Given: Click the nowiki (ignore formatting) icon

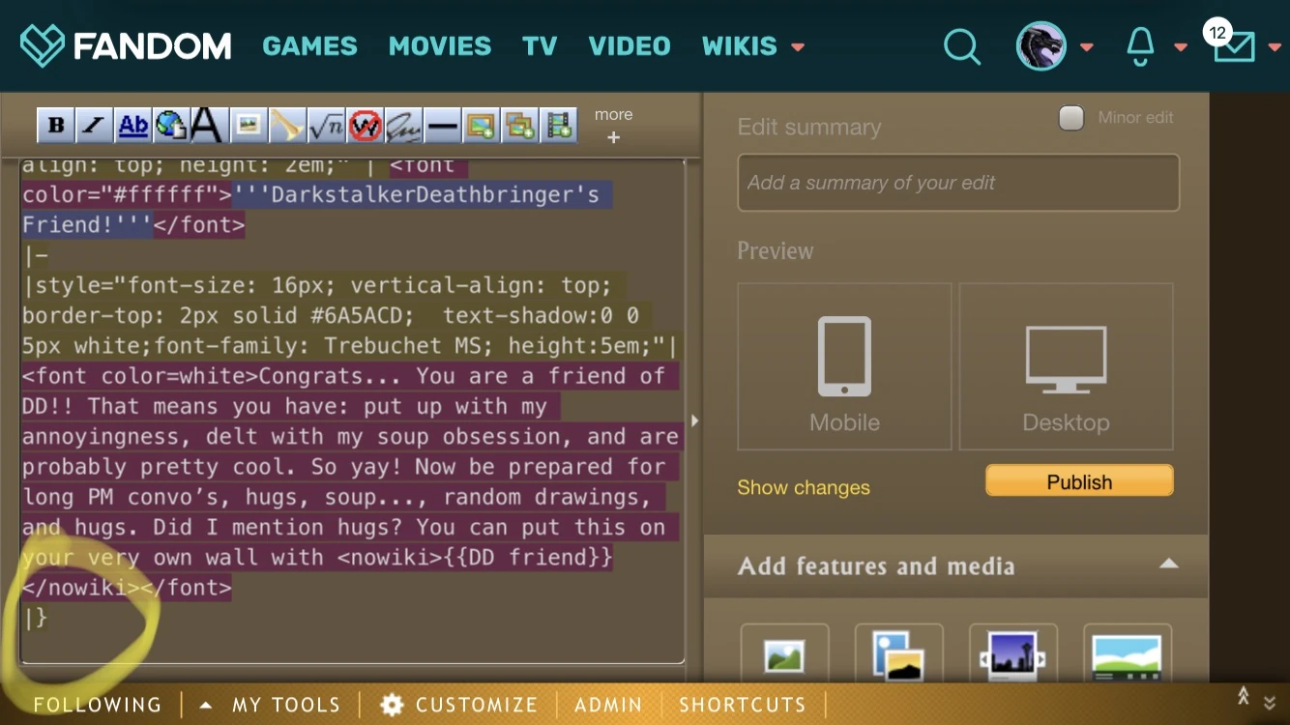Looking at the screenshot, I should 365,125.
